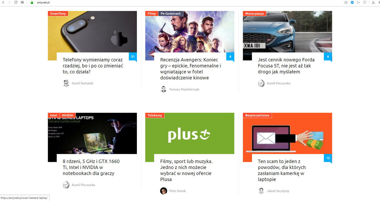Click the send to My Flow arrow icon
Viewport: 380px width, 201px height.
pyautogui.click(x=358, y=2)
